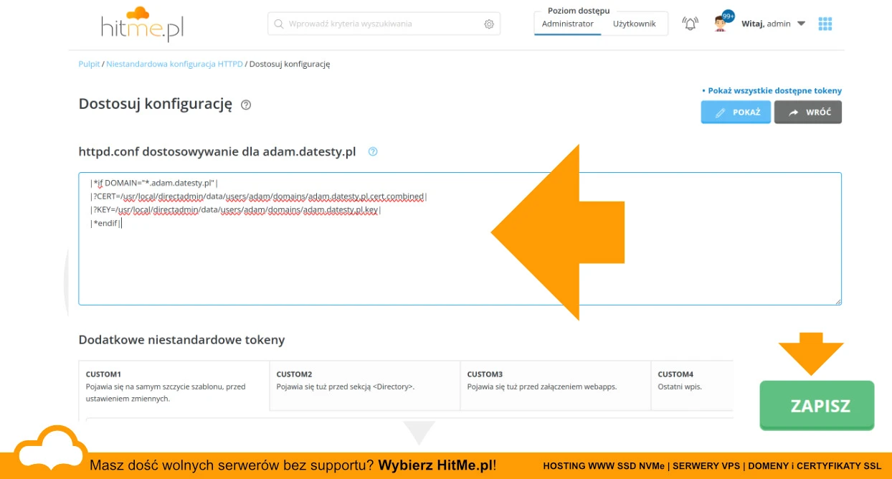Click the |?CERT= line in editor

point(258,196)
